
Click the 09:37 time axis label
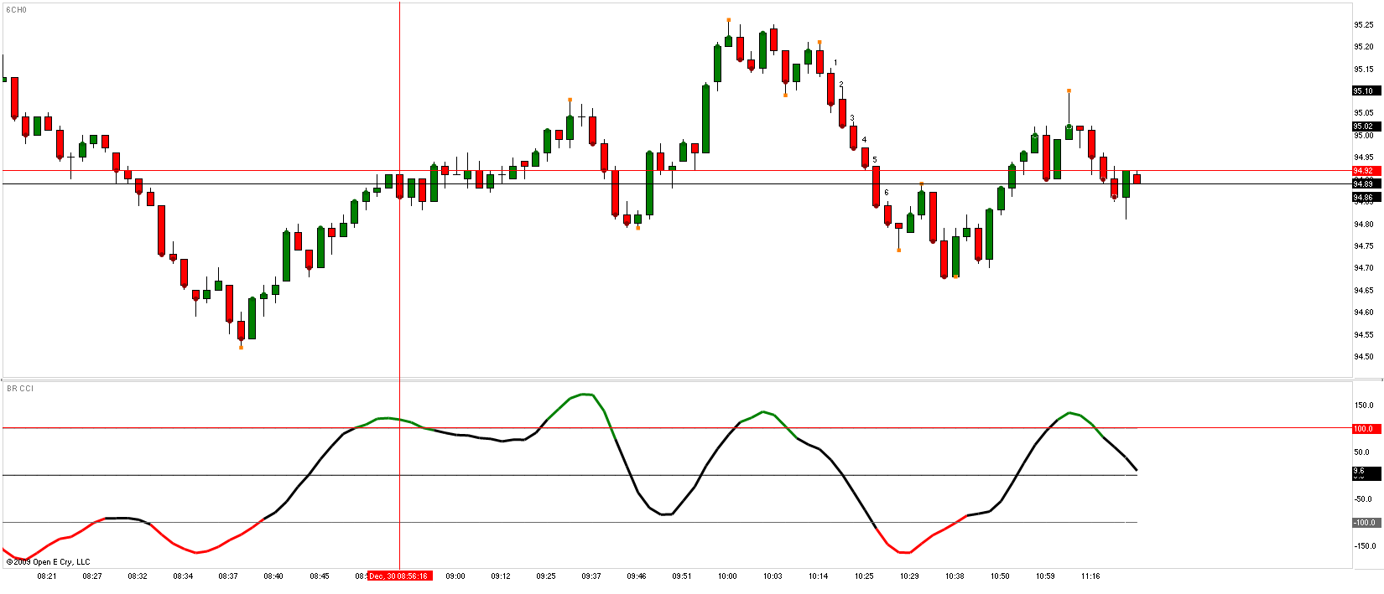[x=591, y=576]
